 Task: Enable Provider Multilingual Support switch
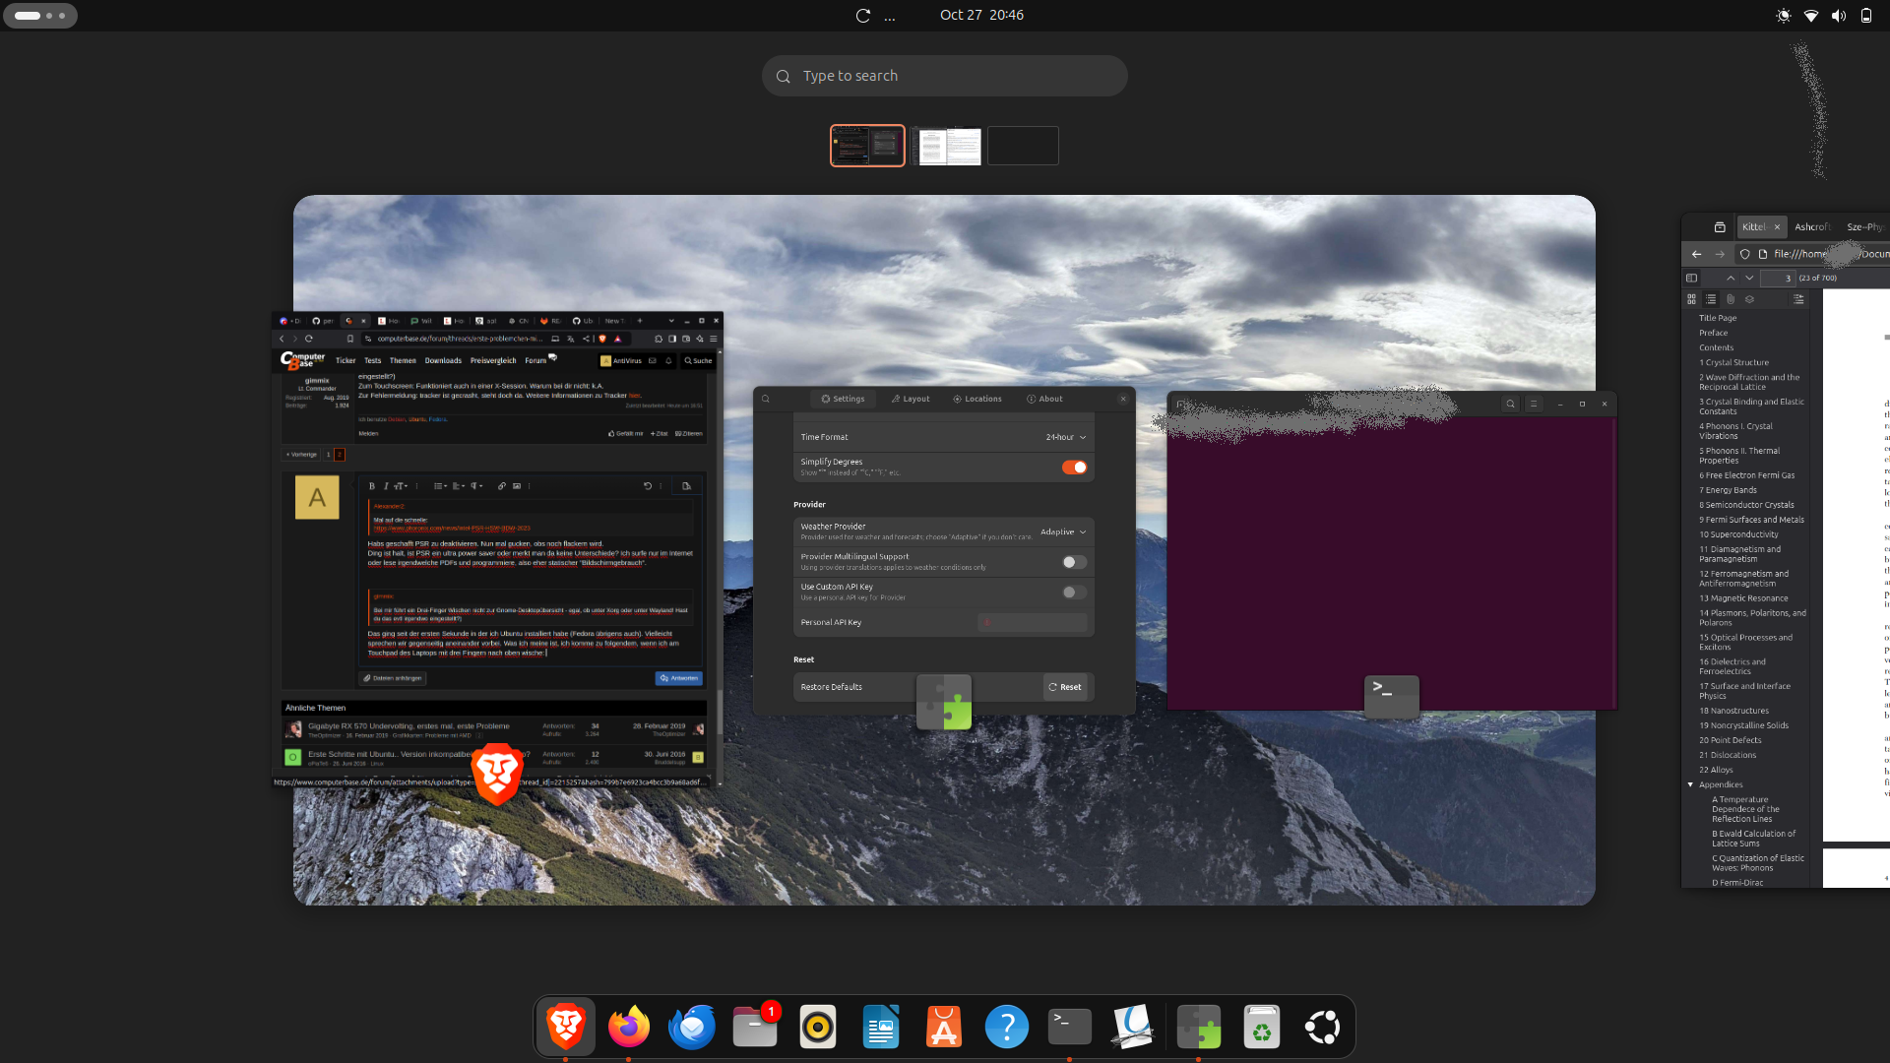point(1074,562)
